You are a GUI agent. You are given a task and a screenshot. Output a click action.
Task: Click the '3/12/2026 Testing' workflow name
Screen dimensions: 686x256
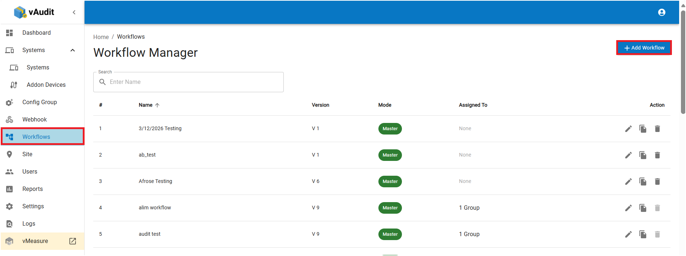pyautogui.click(x=160, y=129)
